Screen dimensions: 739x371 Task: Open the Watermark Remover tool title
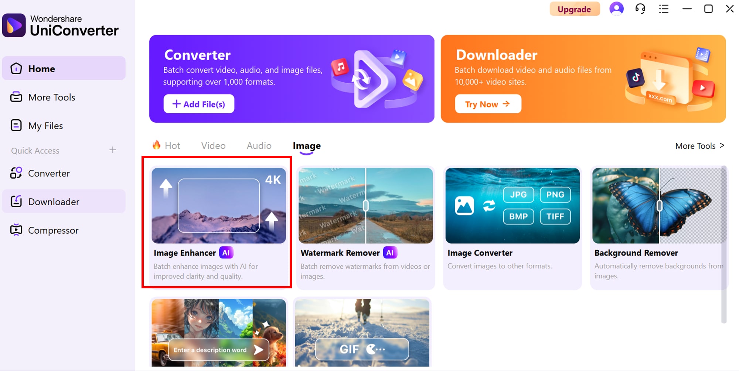(340, 253)
